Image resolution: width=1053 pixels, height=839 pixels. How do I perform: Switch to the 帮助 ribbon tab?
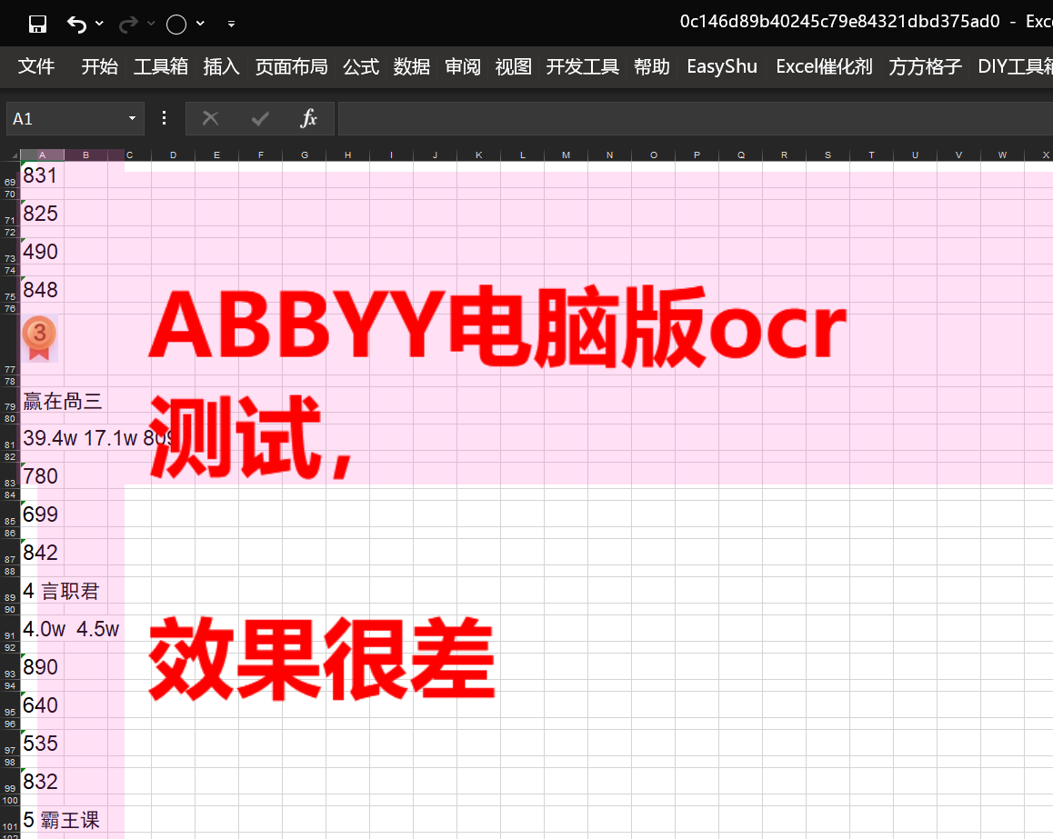652,66
